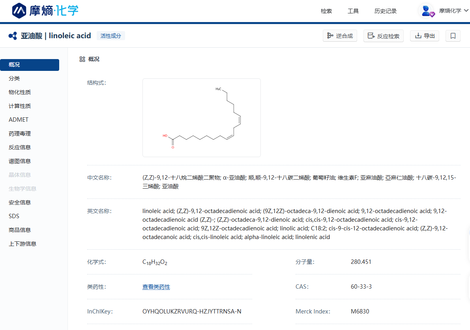This screenshot has width=470, height=330.
Task: Click the 概况 section grid icon
Action: pos(82,59)
